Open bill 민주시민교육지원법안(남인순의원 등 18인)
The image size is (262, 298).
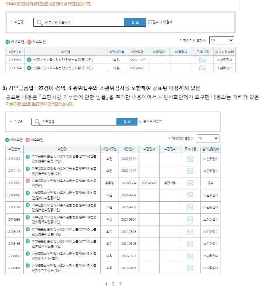[x=63, y=68]
